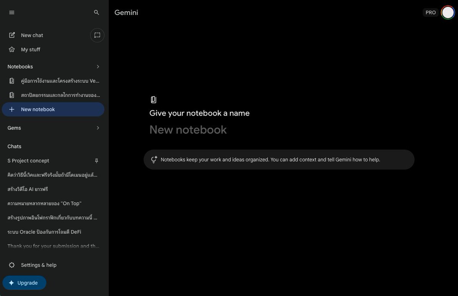Click the search magnifier icon
Screen dimensions: 458x296
pyautogui.click(x=97, y=13)
